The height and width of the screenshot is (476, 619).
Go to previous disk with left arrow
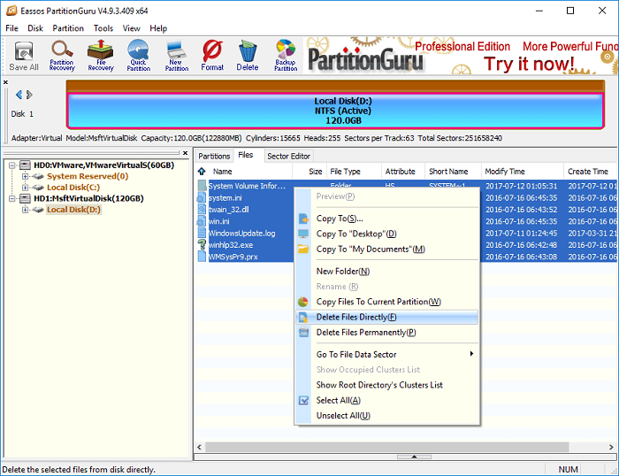[x=19, y=95]
